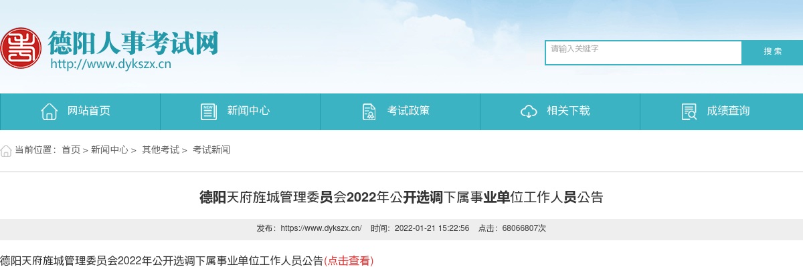This screenshot has height=267, width=803.
Task: Follow the 新闻中心 breadcrumb link
Action: point(110,150)
